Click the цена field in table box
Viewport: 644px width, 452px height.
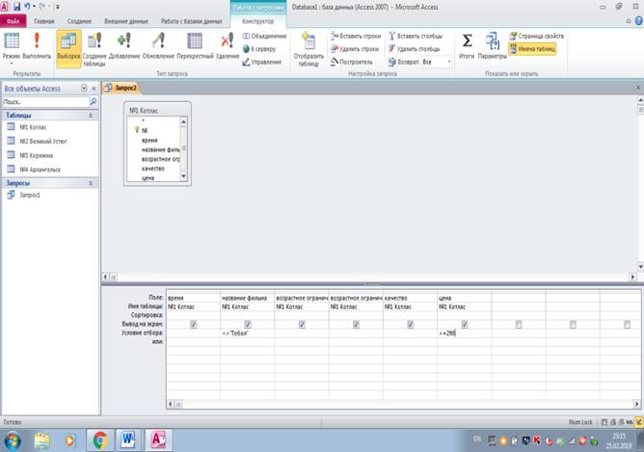point(148,178)
